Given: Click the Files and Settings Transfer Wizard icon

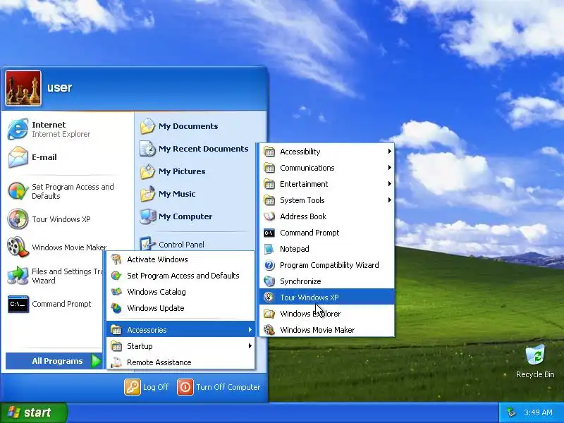Looking at the screenshot, I should click(x=18, y=276).
